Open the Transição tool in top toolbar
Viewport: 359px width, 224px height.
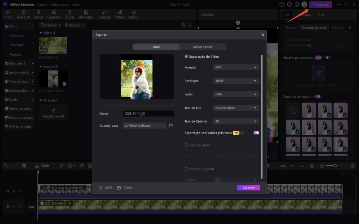point(105,14)
